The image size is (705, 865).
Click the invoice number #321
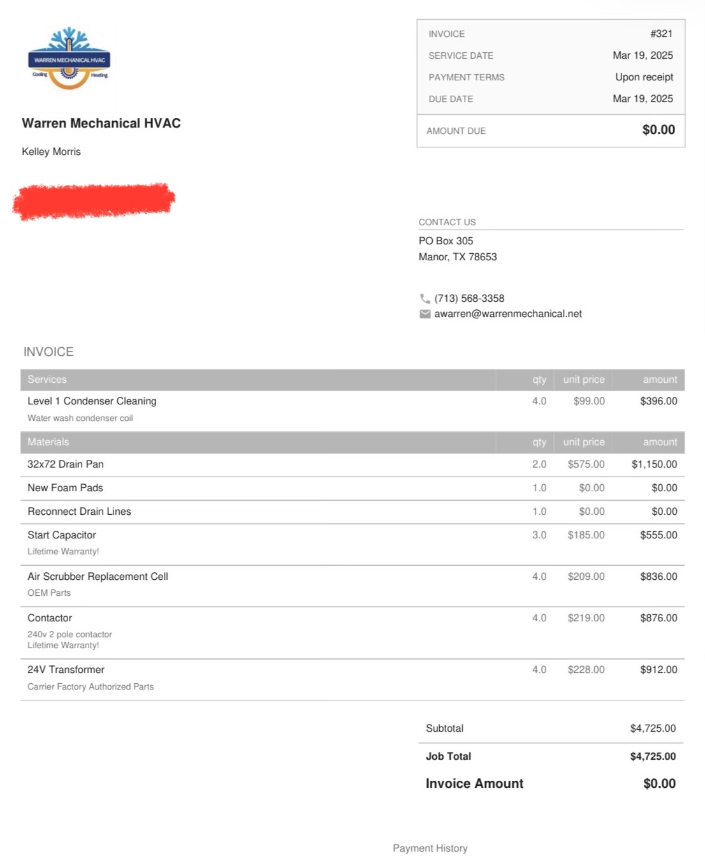(x=661, y=34)
